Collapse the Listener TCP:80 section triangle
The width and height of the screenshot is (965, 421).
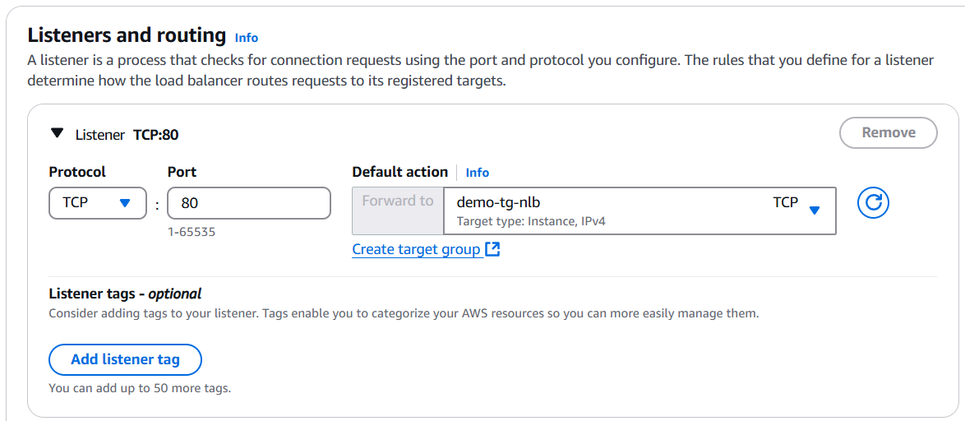pos(57,133)
